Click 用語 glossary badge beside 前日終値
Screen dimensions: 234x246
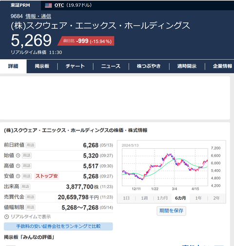(30, 145)
